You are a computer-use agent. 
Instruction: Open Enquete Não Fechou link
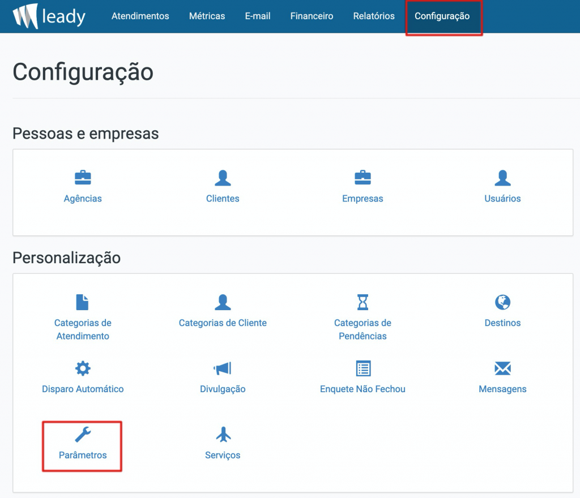point(362,389)
